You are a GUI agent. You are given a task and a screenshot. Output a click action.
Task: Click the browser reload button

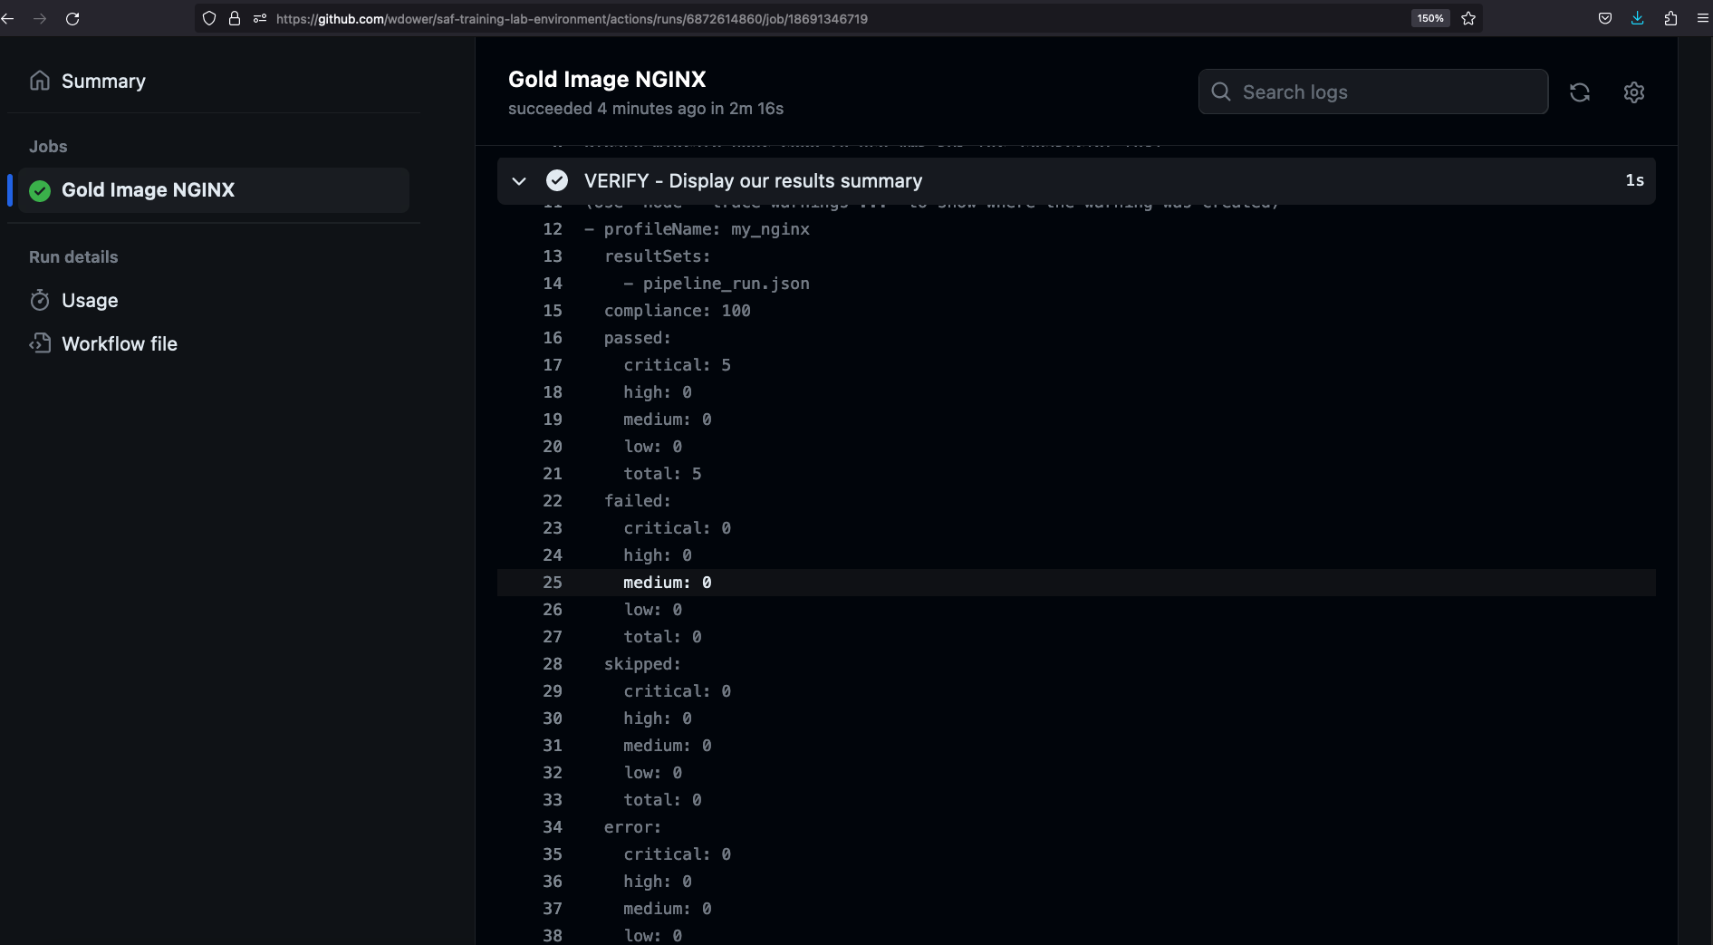point(72,18)
